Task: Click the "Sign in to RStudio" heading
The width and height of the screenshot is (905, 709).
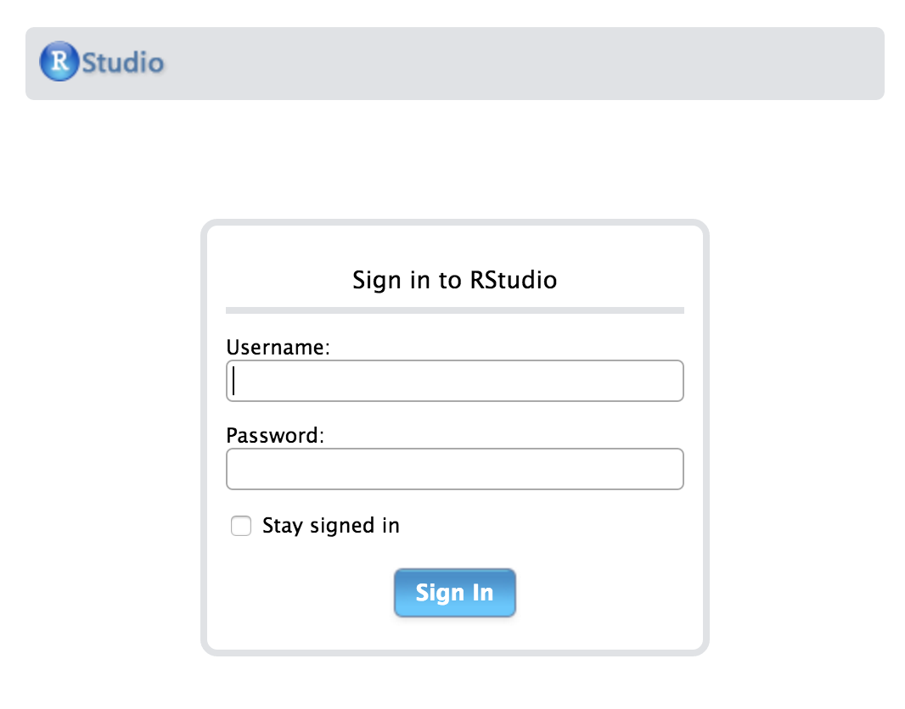Action: (454, 280)
